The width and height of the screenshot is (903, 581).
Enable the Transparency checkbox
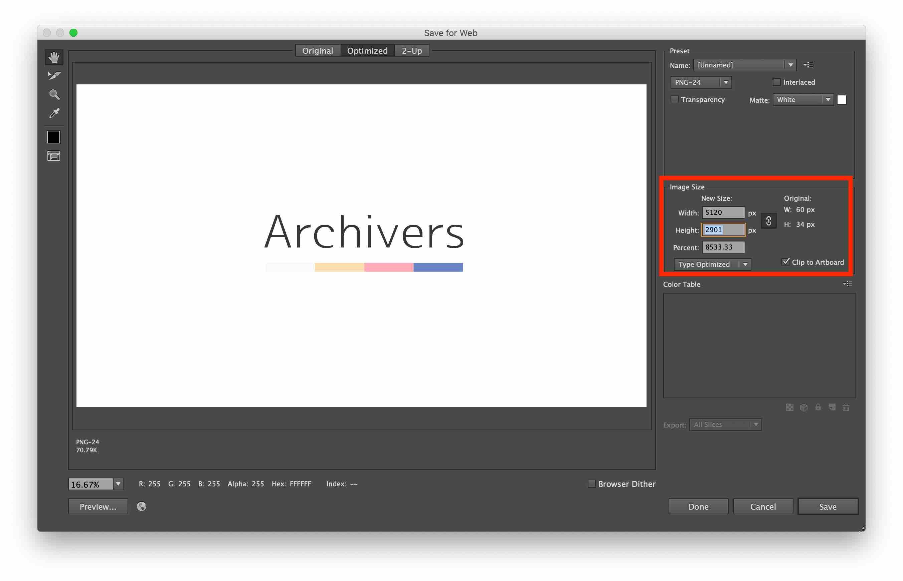(675, 100)
